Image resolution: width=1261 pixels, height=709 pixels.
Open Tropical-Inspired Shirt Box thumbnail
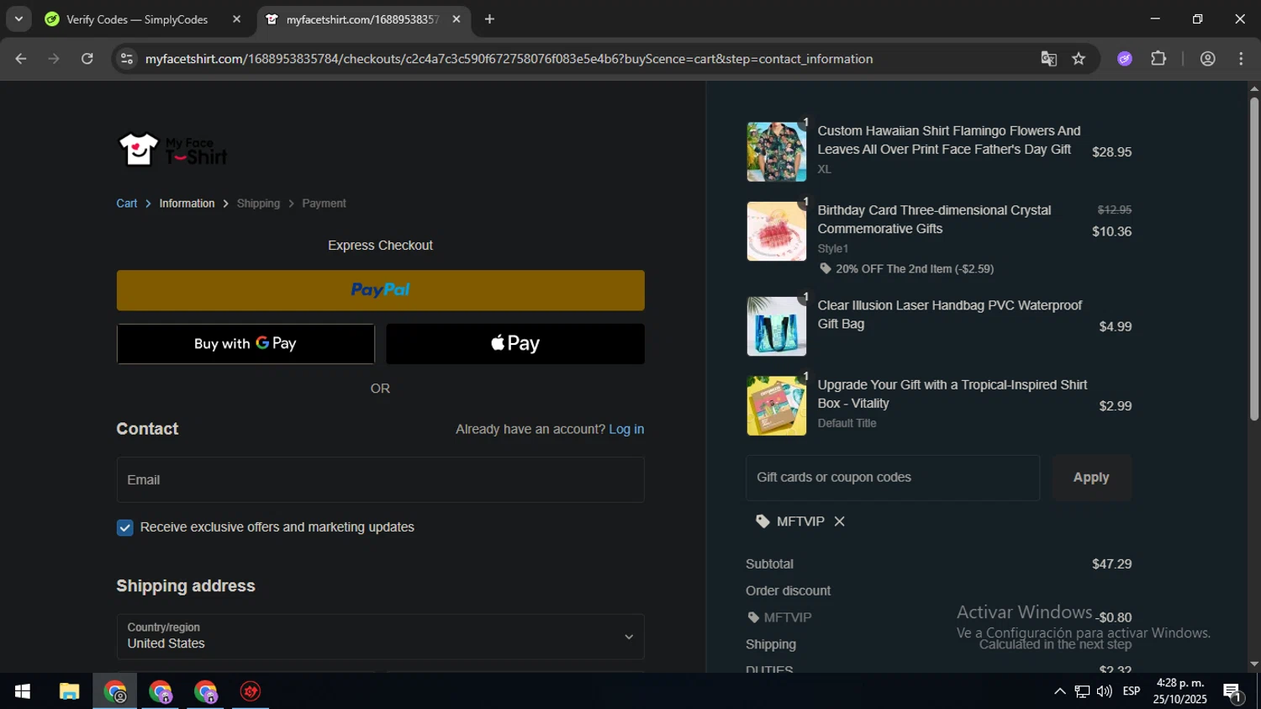(776, 405)
